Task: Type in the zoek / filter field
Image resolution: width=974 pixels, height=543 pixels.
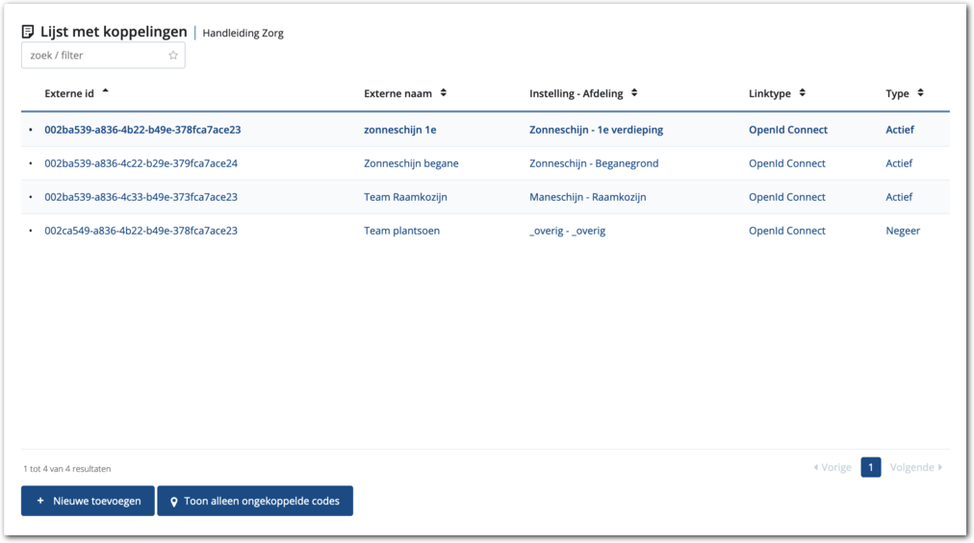Action: pyautogui.click(x=94, y=56)
